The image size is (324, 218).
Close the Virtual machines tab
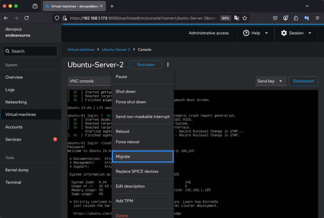tap(101, 6)
